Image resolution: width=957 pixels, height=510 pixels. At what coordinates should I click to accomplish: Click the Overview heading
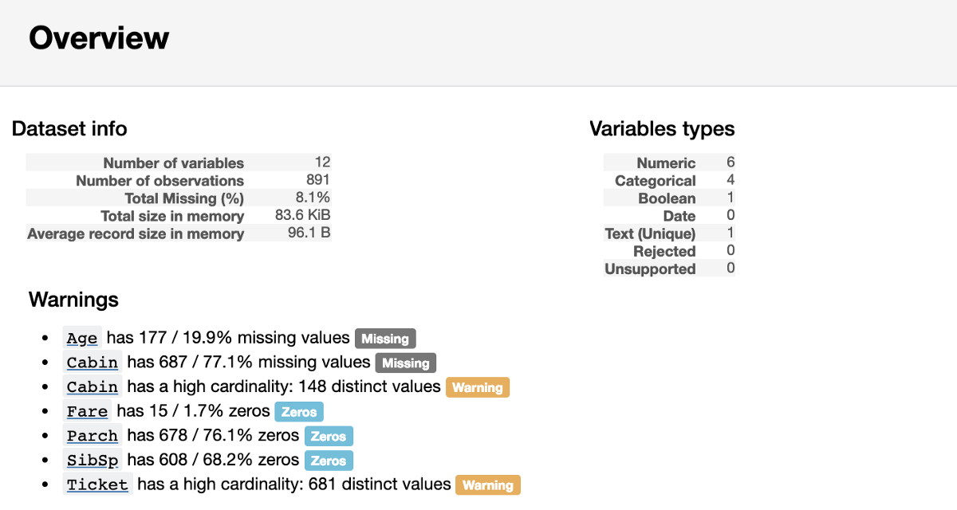coord(99,38)
